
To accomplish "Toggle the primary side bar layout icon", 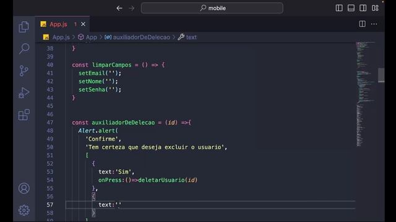I will pos(339,8).
